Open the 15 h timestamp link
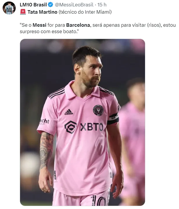The image size is (179, 209). coord(102,5)
